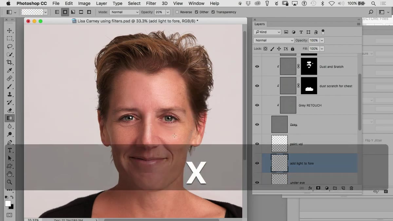Select the Crop tool
Viewport: 393px width, 221px height.
tap(9, 62)
